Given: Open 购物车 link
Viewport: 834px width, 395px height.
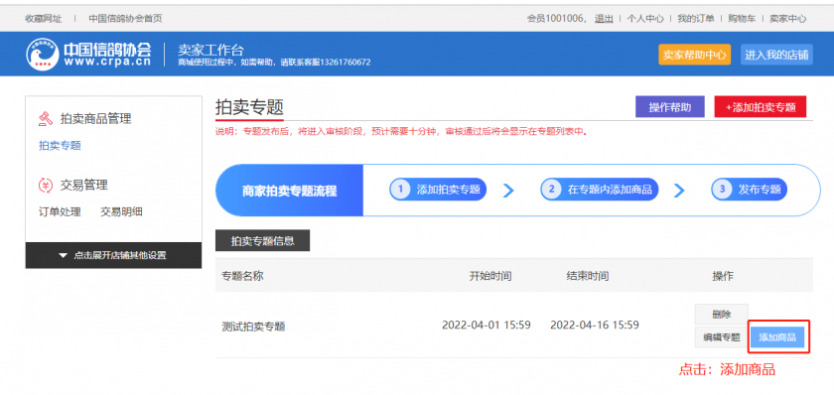Looking at the screenshot, I should (x=742, y=19).
